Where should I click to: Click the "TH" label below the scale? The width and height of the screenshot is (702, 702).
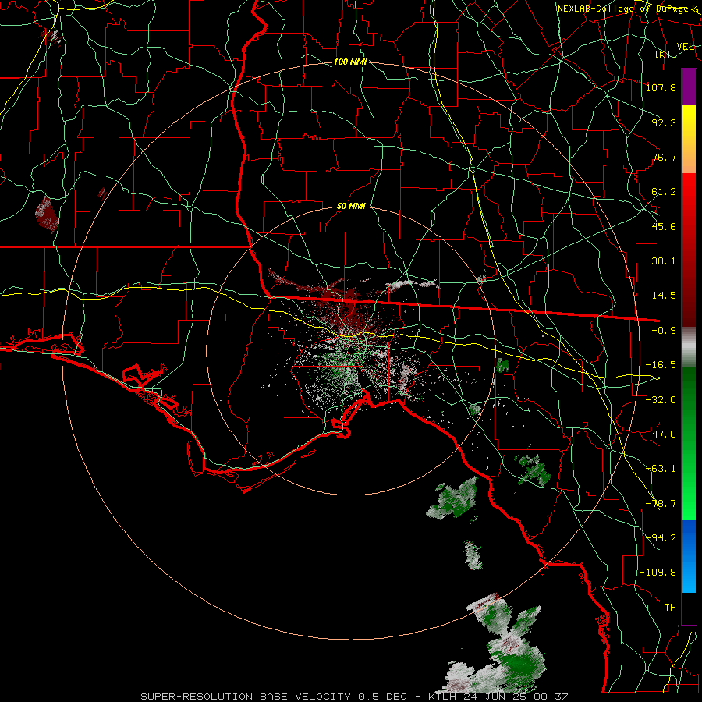pyautogui.click(x=670, y=608)
